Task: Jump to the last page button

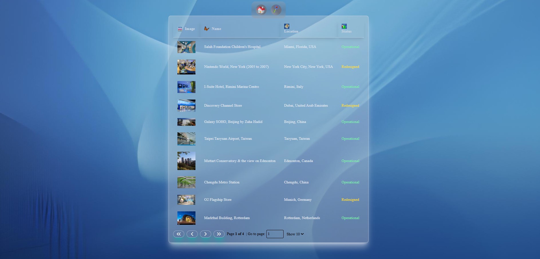Action: click(x=219, y=234)
